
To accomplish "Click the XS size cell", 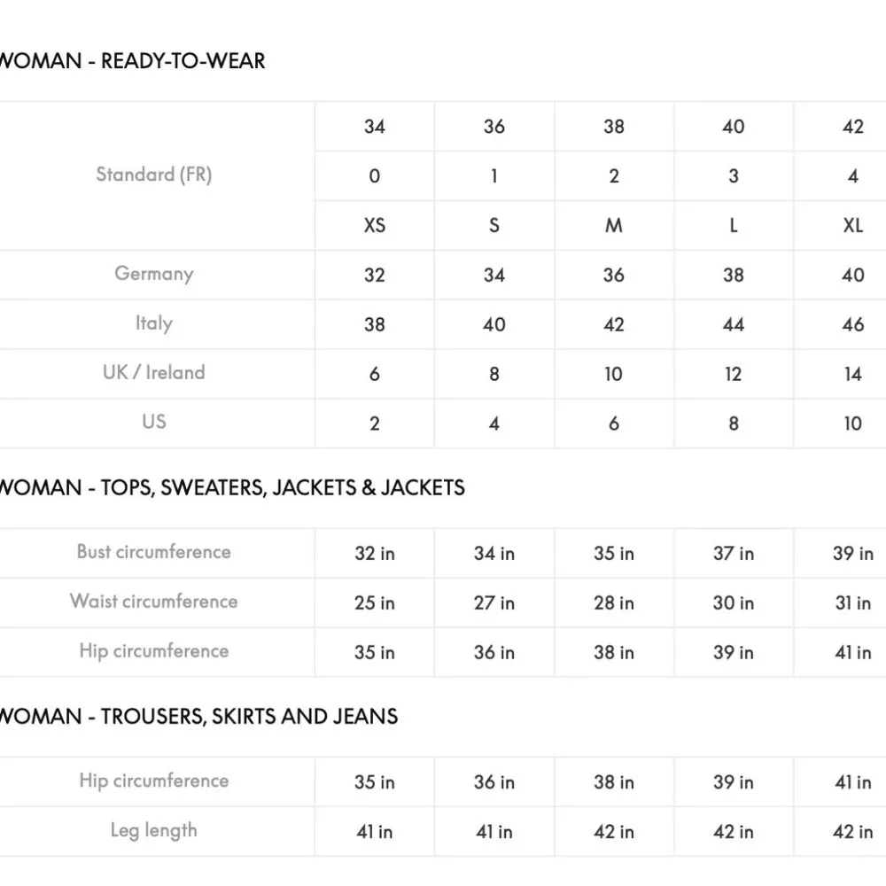I will click(375, 225).
